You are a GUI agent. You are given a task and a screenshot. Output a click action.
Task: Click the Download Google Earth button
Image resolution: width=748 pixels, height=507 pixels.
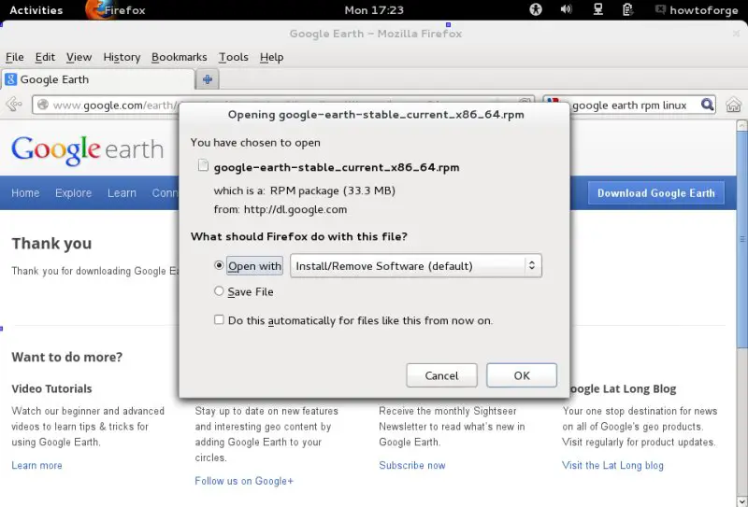(656, 193)
